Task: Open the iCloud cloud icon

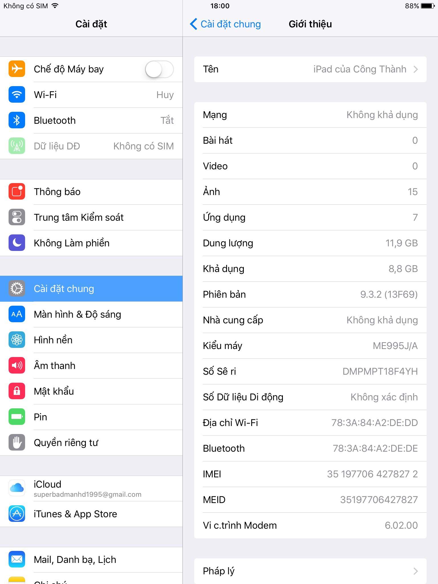Action: click(17, 488)
